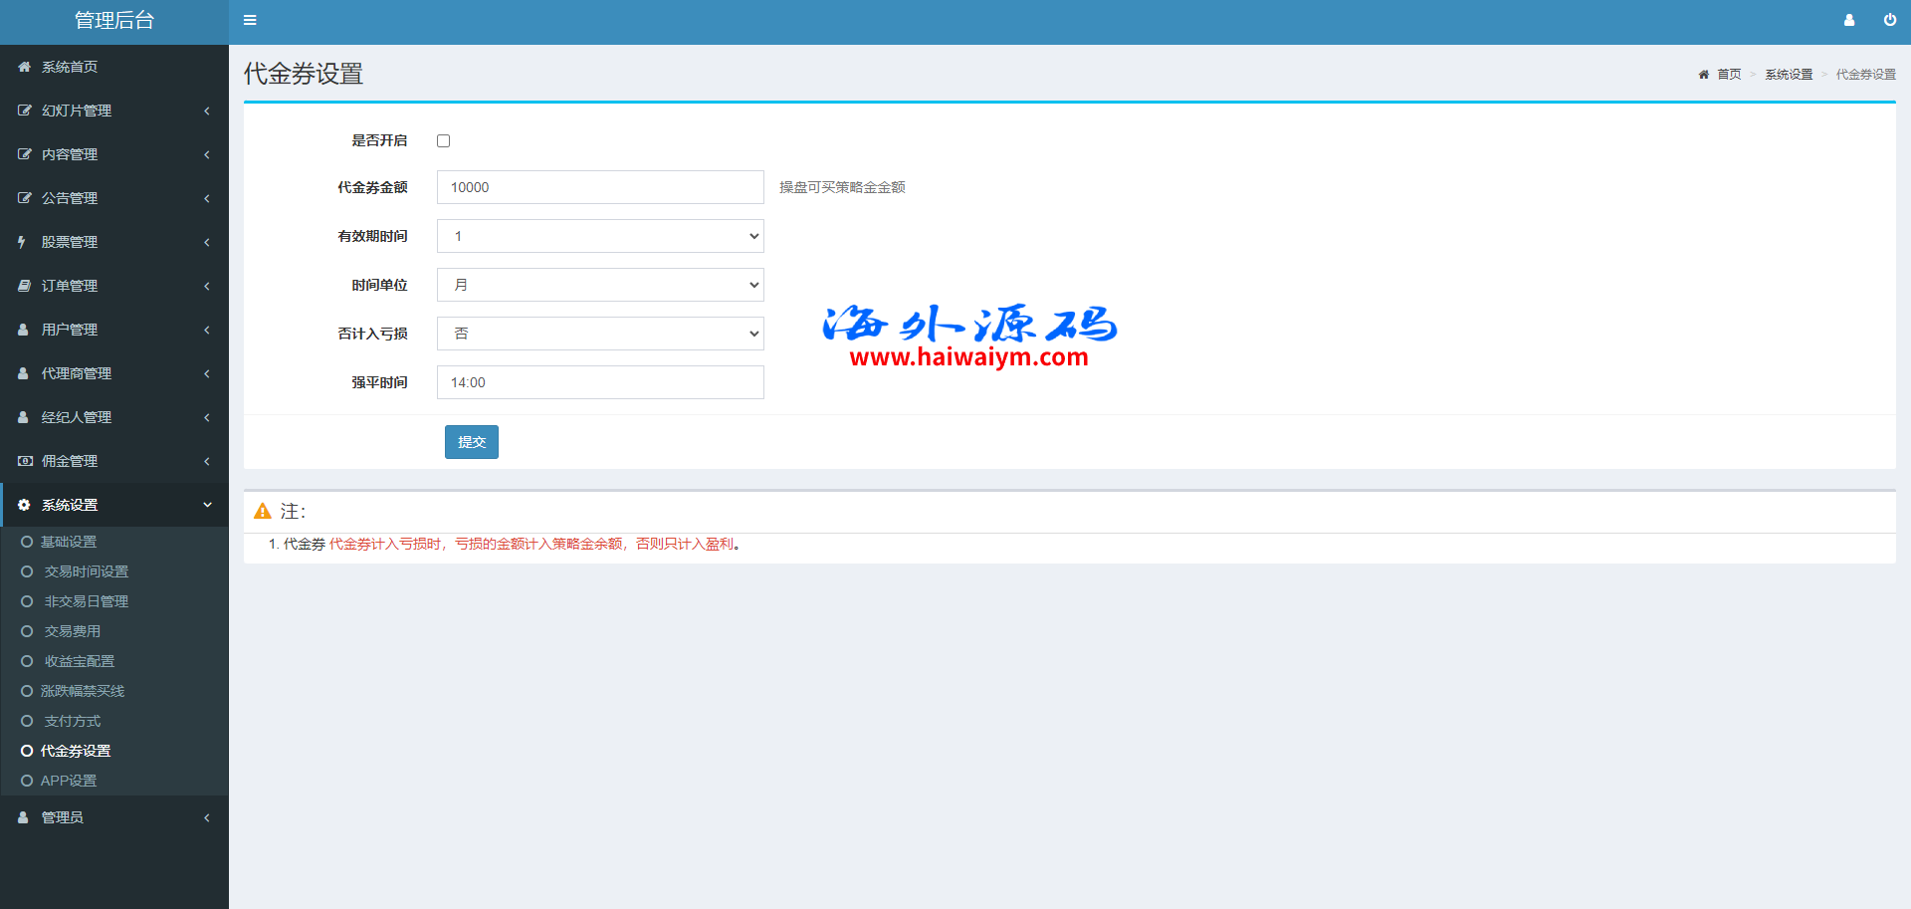The image size is (1911, 909).
Task: Enable the 是否开启 checkbox
Action: (444, 141)
